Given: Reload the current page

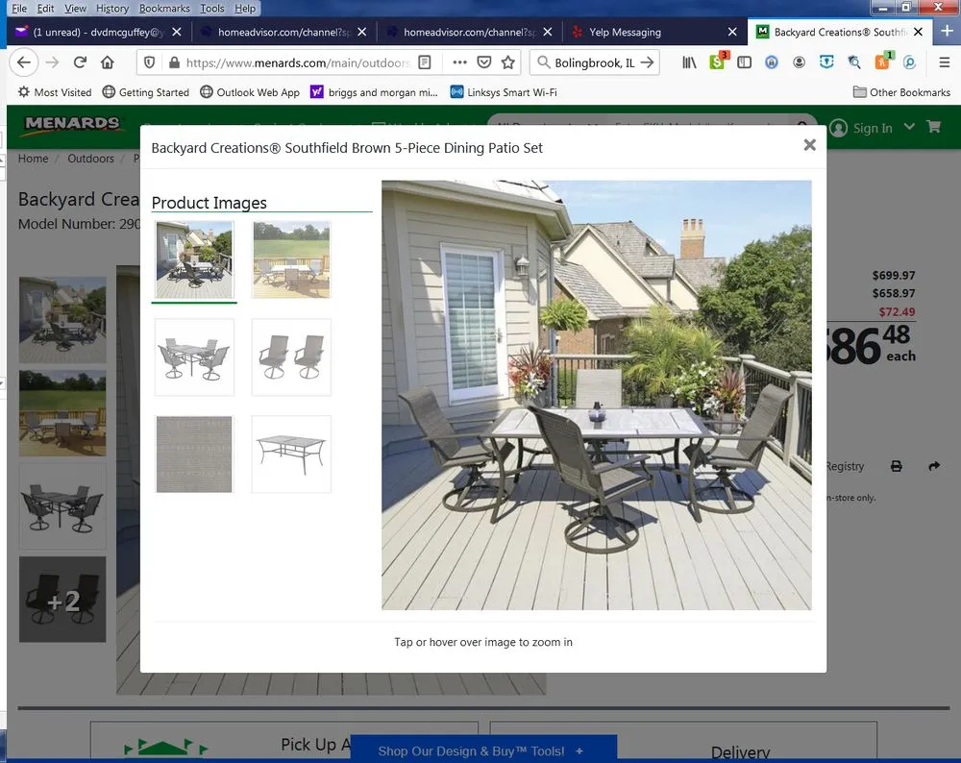Looking at the screenshot, I should (x=80, y=62).
